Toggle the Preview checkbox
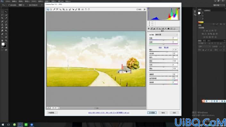The image size is (226, 127). point(139,9)
